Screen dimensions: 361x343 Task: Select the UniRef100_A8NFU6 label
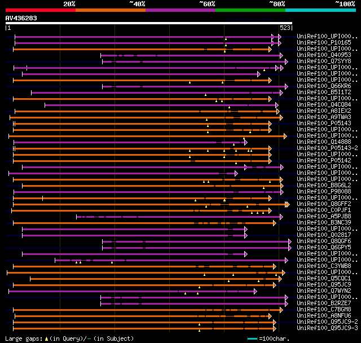click(324, 316)
